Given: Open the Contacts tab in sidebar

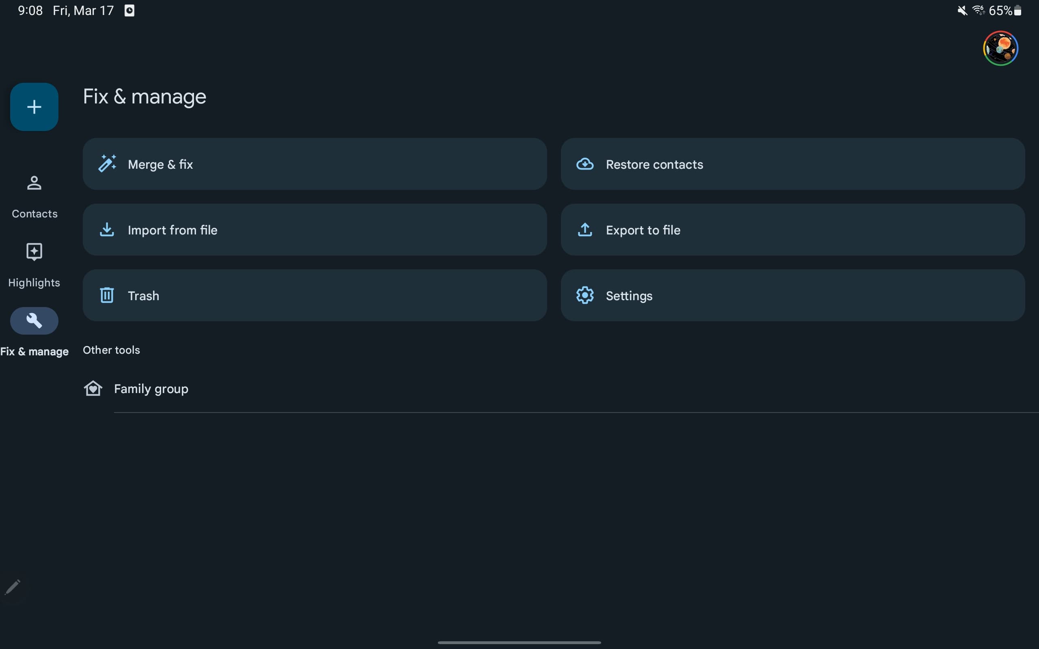Looking at the screenshot, I should pyautogui.click(x=34, y=196).
